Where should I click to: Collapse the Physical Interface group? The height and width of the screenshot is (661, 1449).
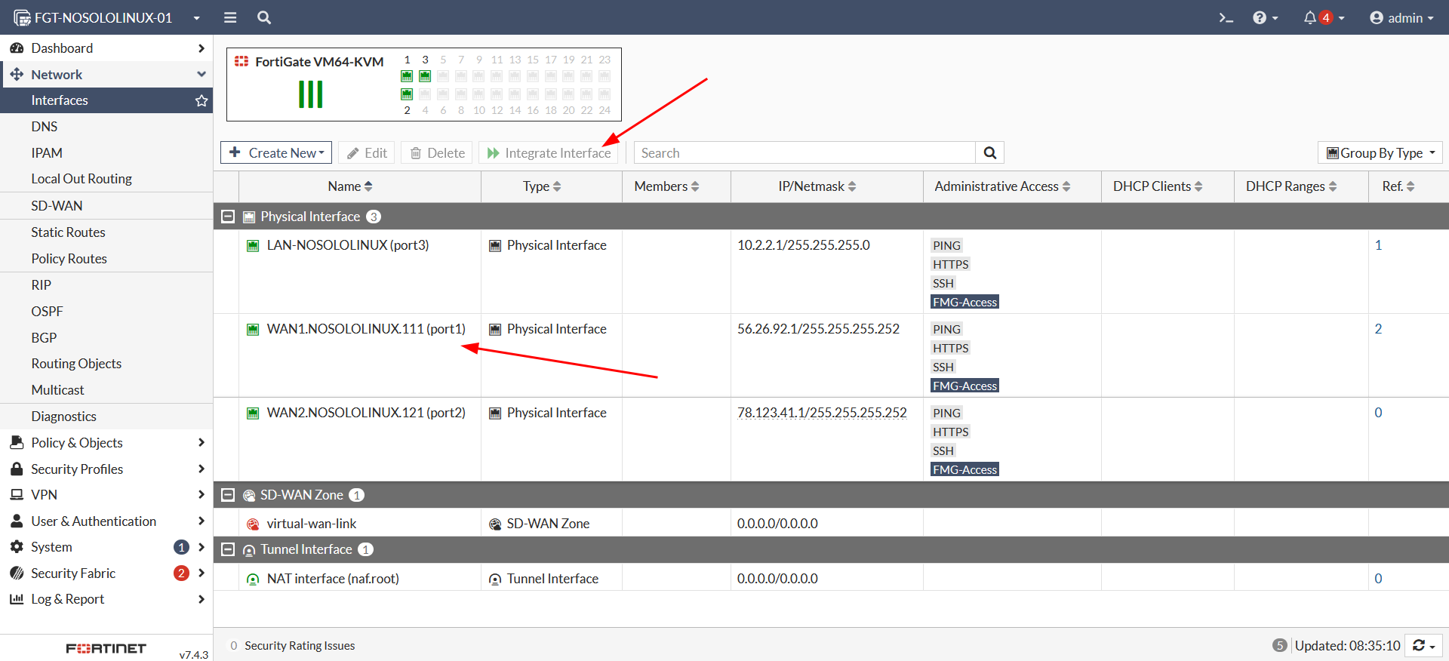(228, 217)
